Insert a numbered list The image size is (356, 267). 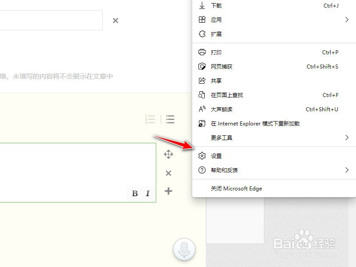(x=150, y=119)
